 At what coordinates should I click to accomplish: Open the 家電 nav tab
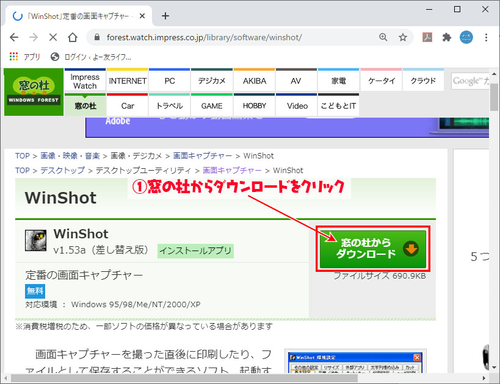pyautogui.click(x=338, y=80)
